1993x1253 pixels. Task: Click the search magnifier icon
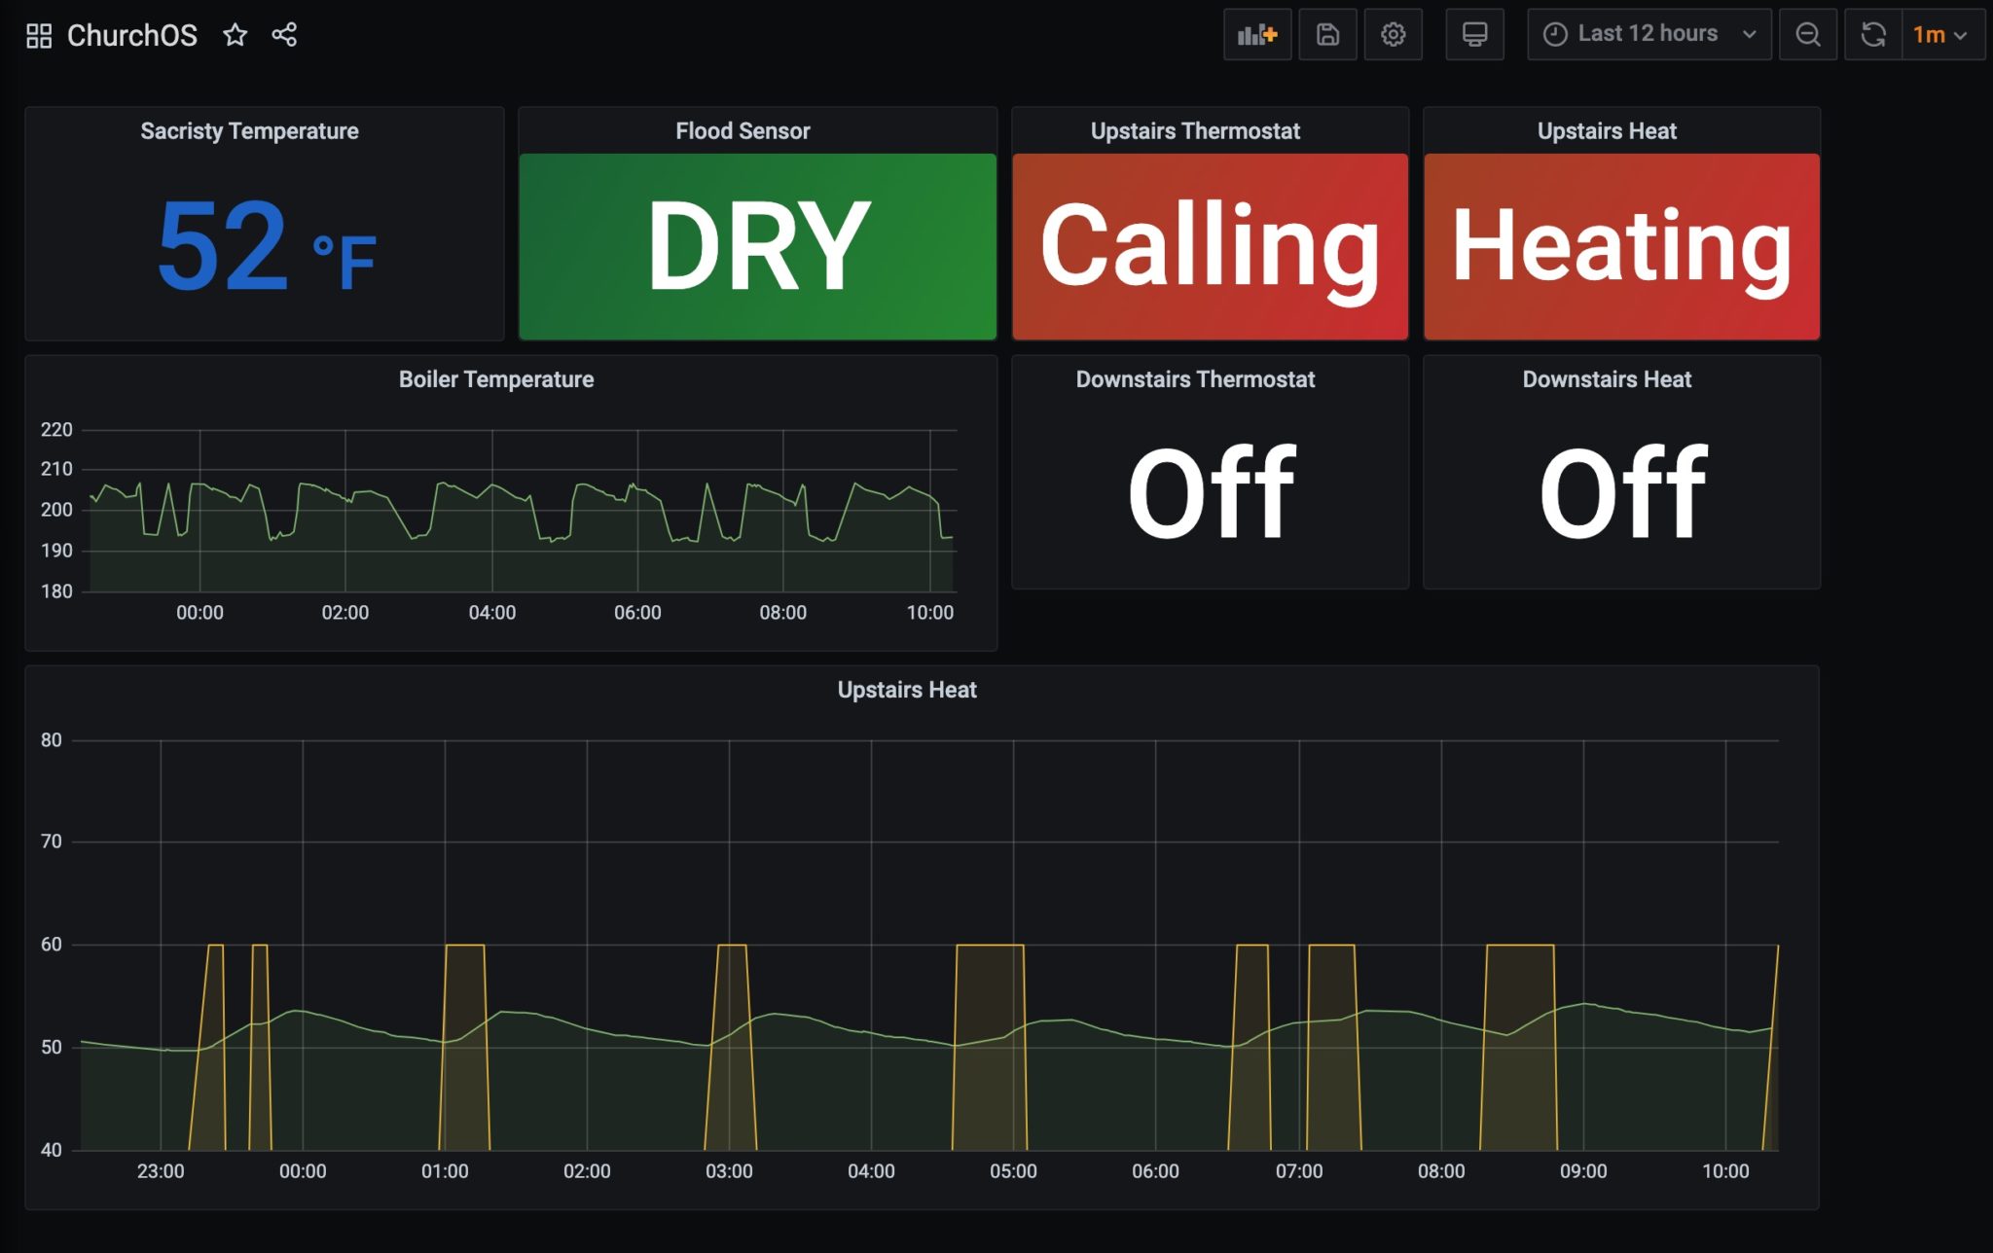tap(1808, 33)
